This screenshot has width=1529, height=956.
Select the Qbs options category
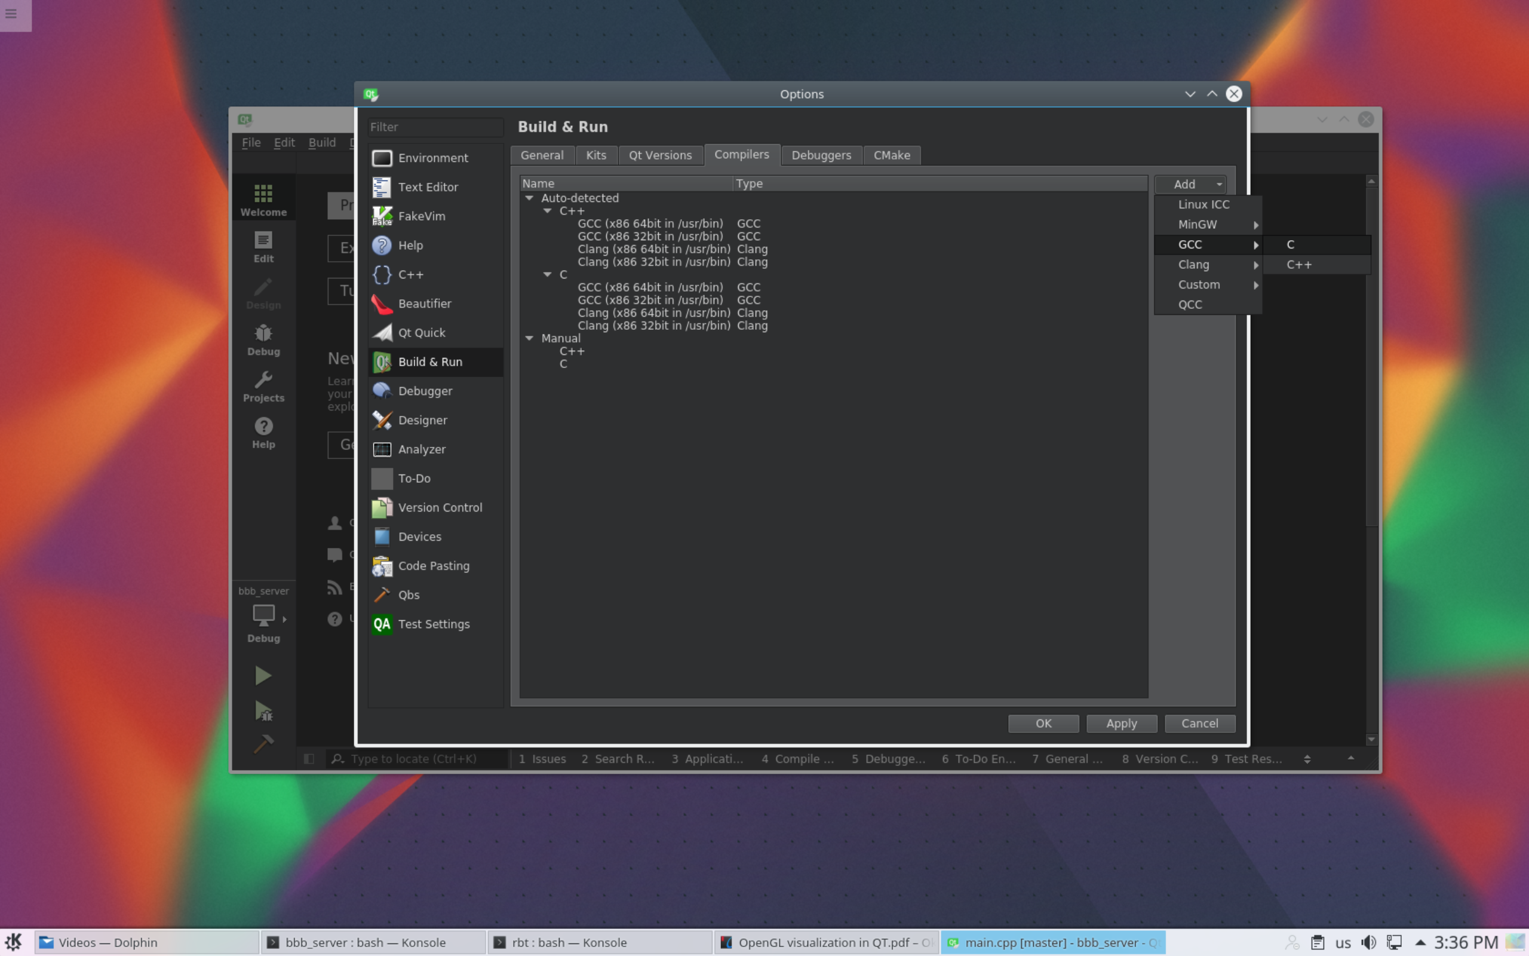pyautogui.click(x=435, y=595)
